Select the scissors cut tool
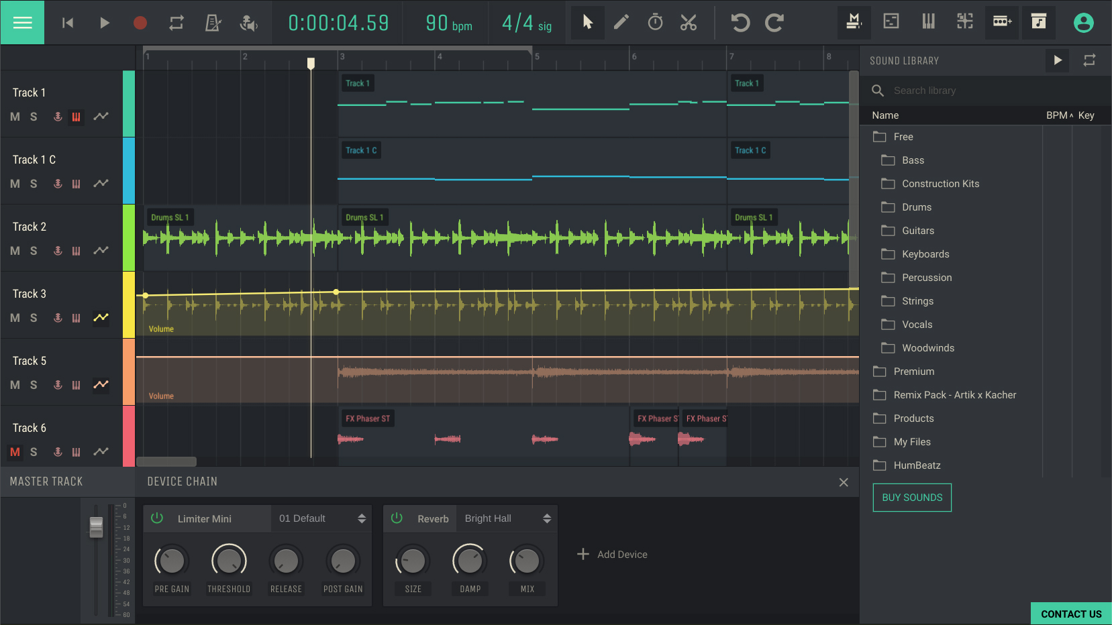The image size is (1112, 625). tap(689, 23)
